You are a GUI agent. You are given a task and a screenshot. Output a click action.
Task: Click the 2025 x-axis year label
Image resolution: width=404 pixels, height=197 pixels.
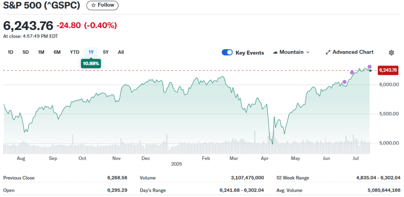pyautogui.click(x=176, y=164)
